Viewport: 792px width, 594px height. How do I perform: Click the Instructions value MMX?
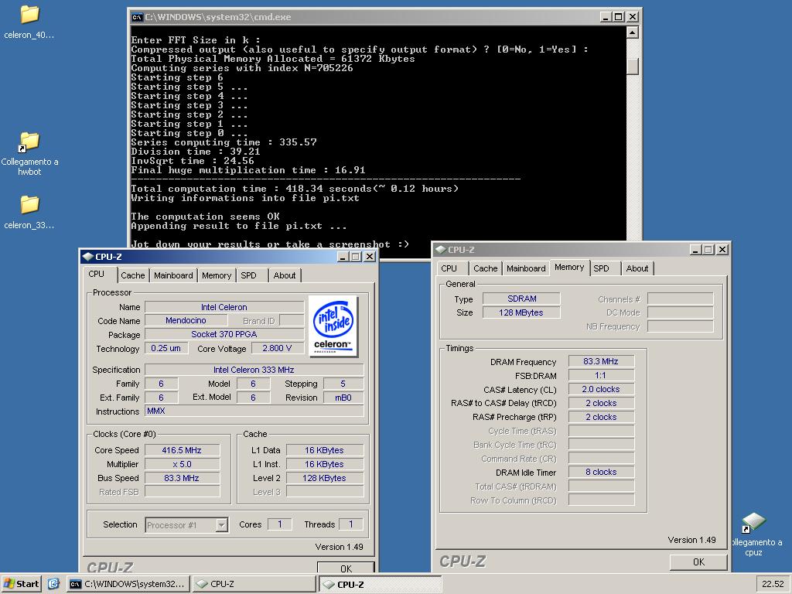[x=254, y=411]
